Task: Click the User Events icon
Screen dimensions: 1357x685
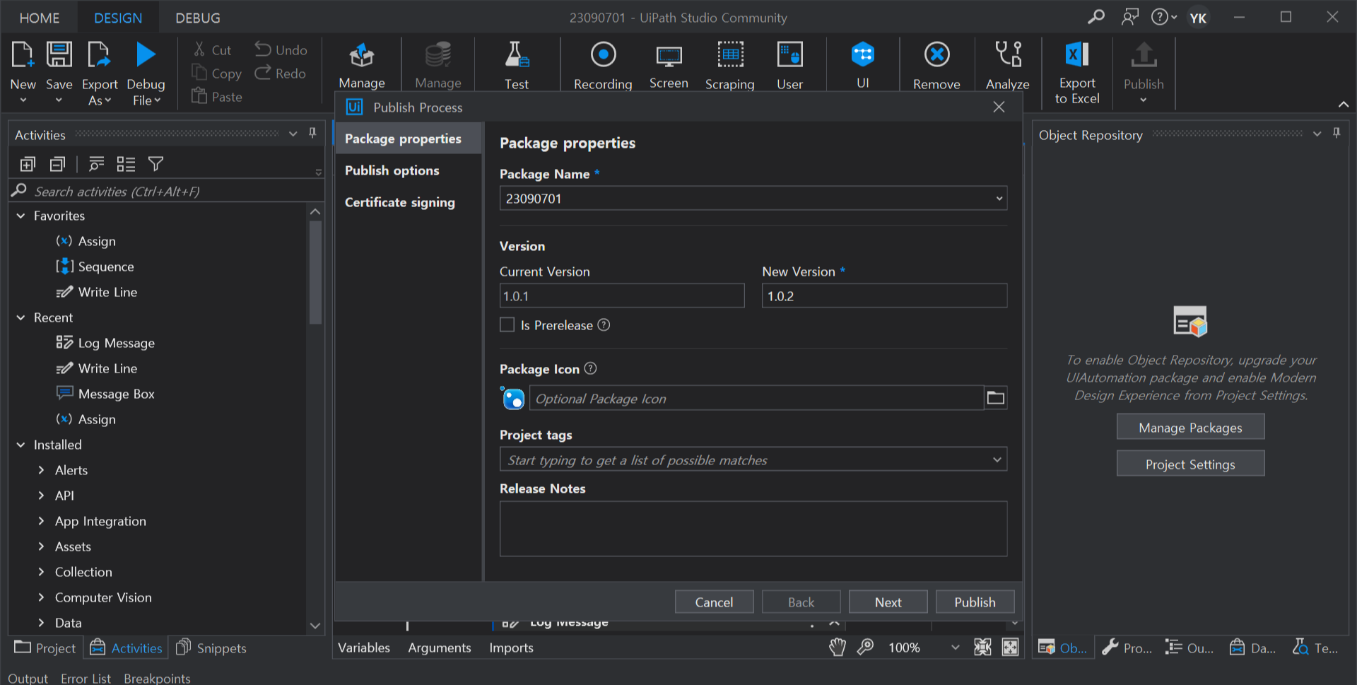Action: coord(789,54)
